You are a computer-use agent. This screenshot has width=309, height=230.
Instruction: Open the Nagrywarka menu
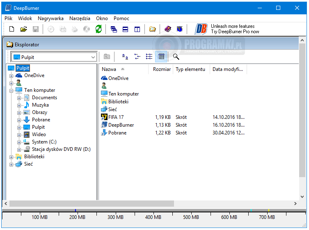(50, 18)
